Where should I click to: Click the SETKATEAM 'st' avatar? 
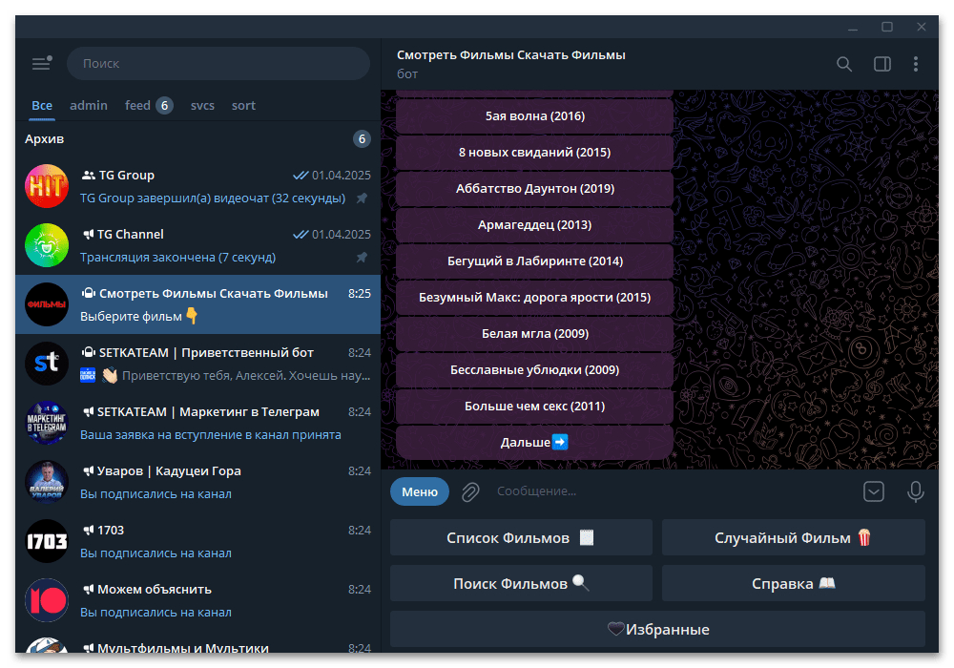(x=47, y=364)
